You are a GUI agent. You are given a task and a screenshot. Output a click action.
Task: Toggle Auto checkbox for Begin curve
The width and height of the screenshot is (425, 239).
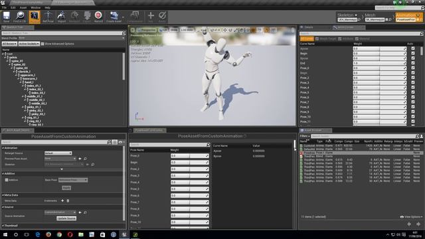click(413, 53)
